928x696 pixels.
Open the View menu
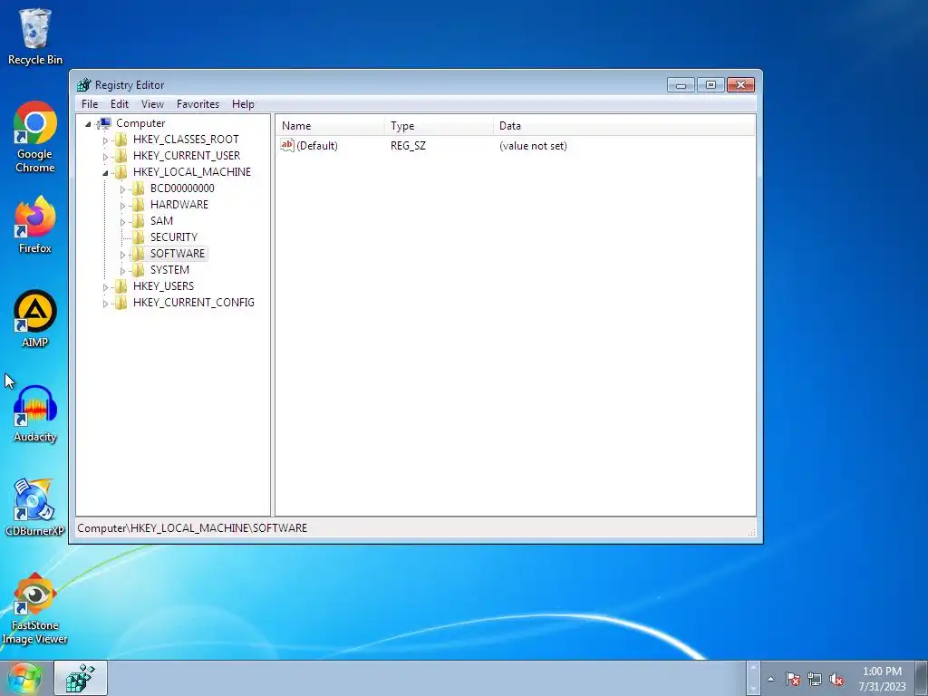[152, 104]
